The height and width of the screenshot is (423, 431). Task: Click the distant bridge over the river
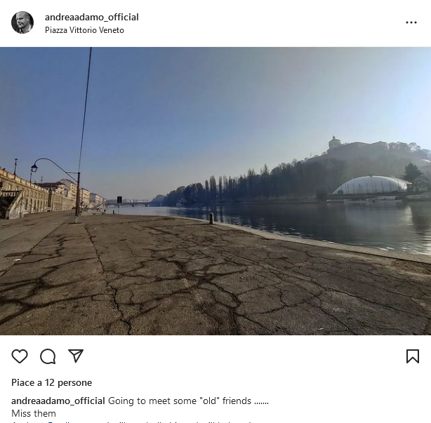(129, 204)
